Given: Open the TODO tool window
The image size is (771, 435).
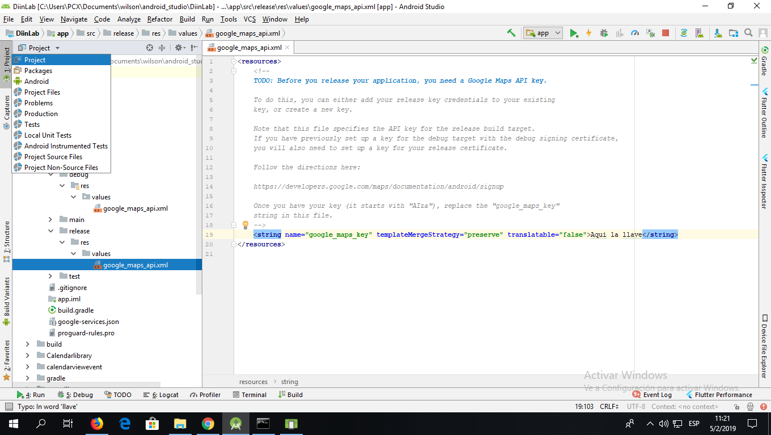Looking at the screenshot, I should (x=118, y=395).
